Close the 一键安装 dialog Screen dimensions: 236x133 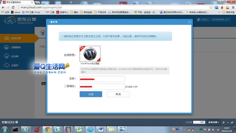coord(189,22)
